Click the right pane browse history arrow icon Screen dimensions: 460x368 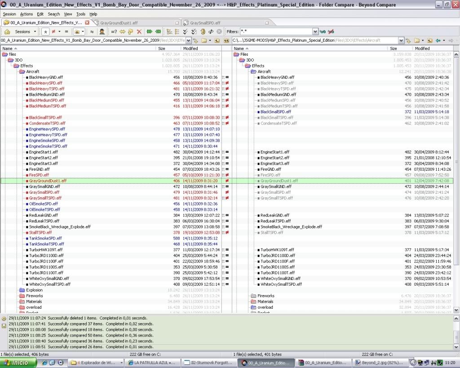pyautogui.click(x=408, y=40)
